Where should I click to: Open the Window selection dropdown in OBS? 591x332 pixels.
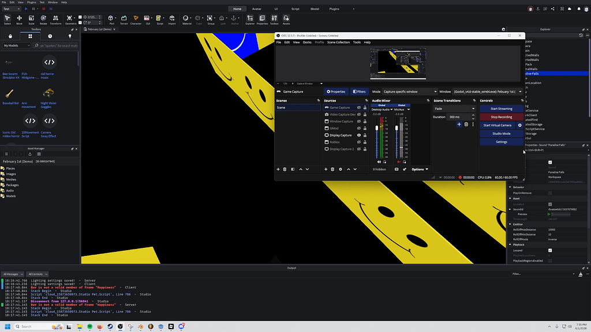[x=488, y=92]
